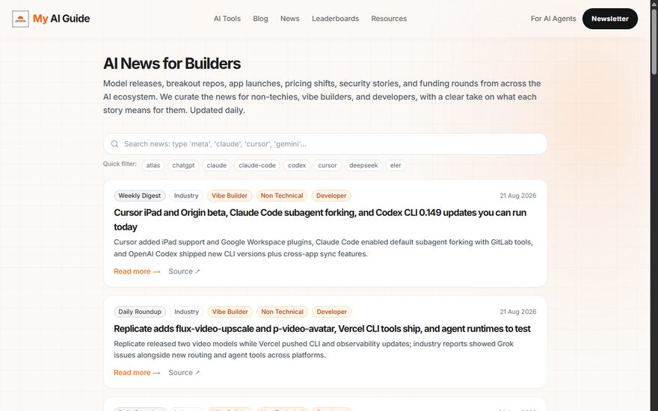This screenshot has height=411, width=658.
Task: Open the Cursor iPad and Origin beta headline
Action: 320,220
